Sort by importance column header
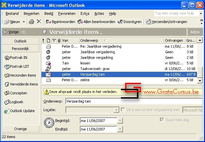The image size is (205, 142). [x=43, y=40]
